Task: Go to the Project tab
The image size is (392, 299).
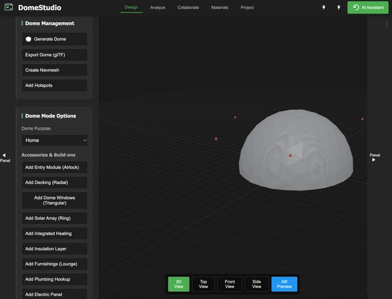Action: coord(247,7)
